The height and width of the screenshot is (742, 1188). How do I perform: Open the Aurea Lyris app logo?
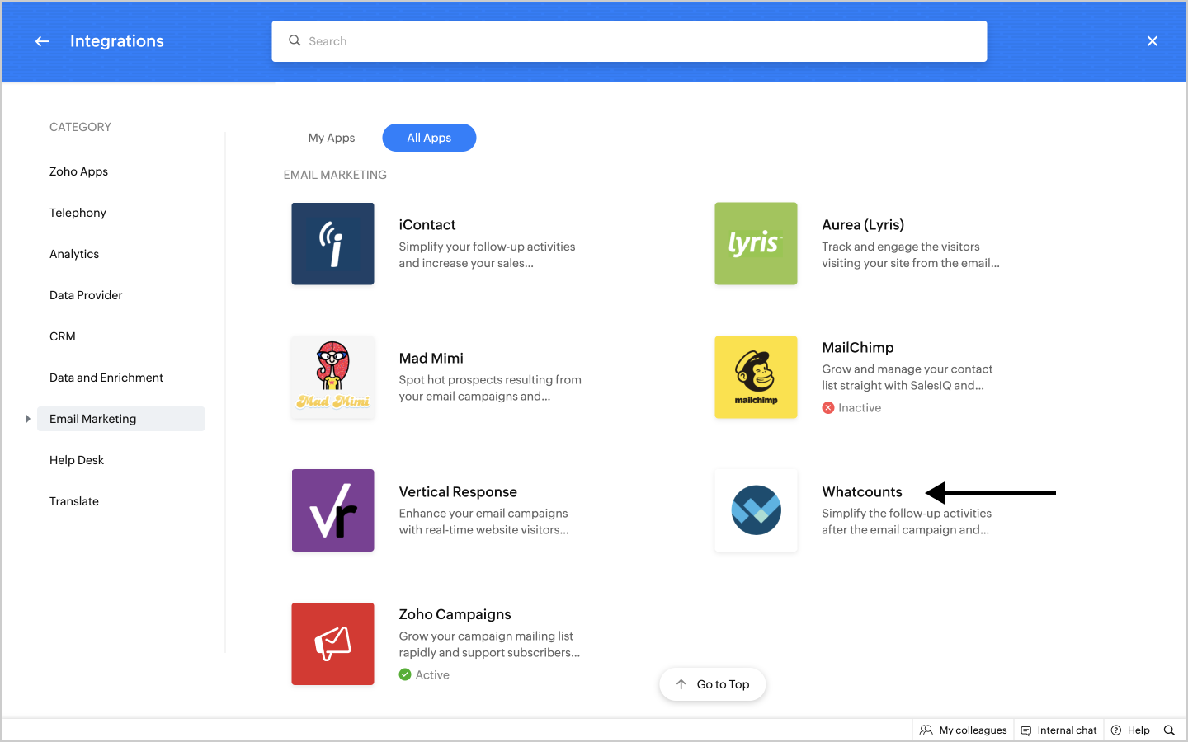point(756,244)
